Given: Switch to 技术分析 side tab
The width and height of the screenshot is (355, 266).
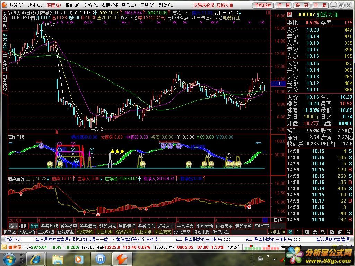Looking at the screenshot, I should pos(5,42).
